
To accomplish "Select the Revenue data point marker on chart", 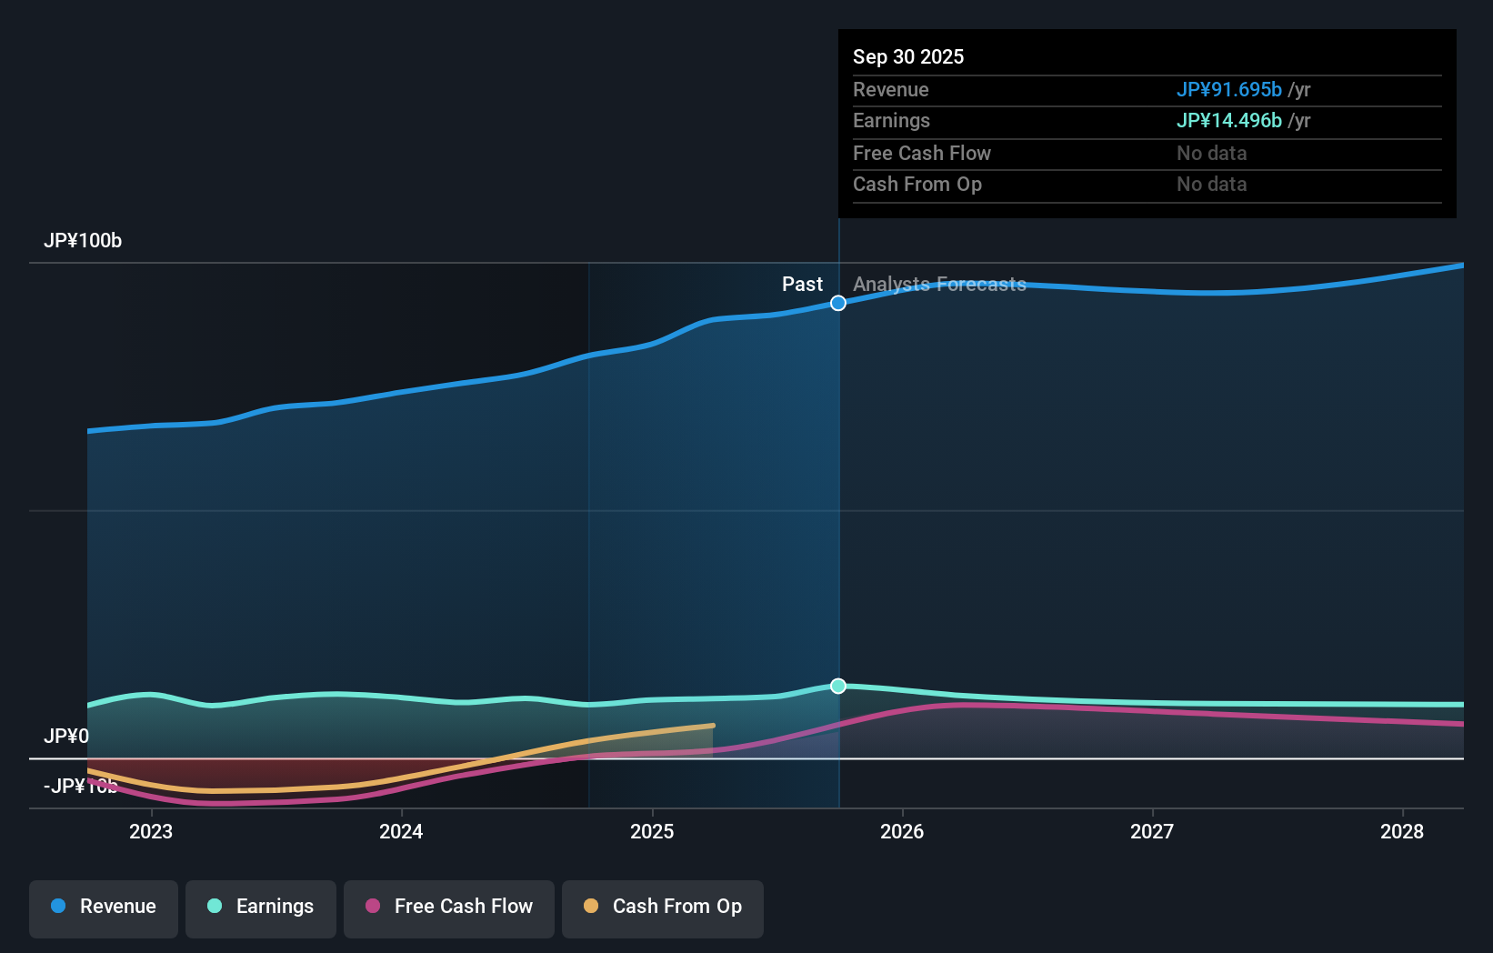I will tap(837, 303).
